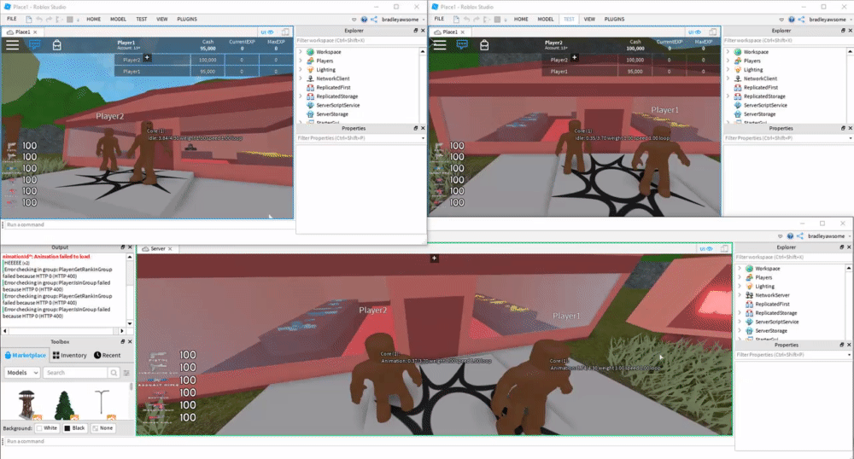Focus the Run a command bar in the left window
This screenshot has height=459, width=854.
pos(148,224)
